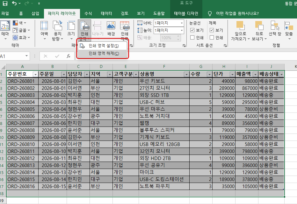Switch to the Home (홈) tab
Viewport: 297px width, 204px height.
coord(21,13)
